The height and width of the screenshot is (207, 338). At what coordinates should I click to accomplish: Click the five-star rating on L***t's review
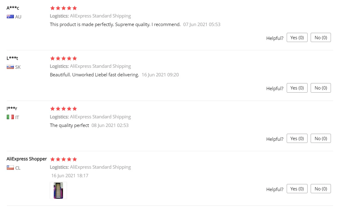[63, 58]
